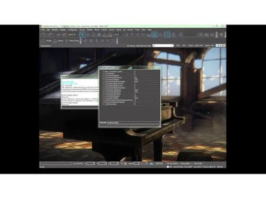Toggle XY plane constraint

143,34
